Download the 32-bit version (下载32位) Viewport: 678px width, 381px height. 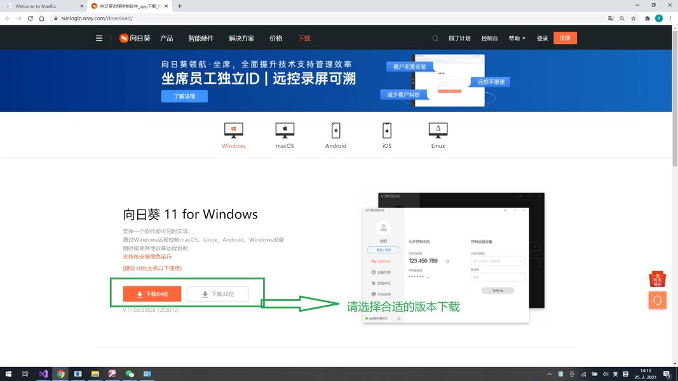(218, 294)
